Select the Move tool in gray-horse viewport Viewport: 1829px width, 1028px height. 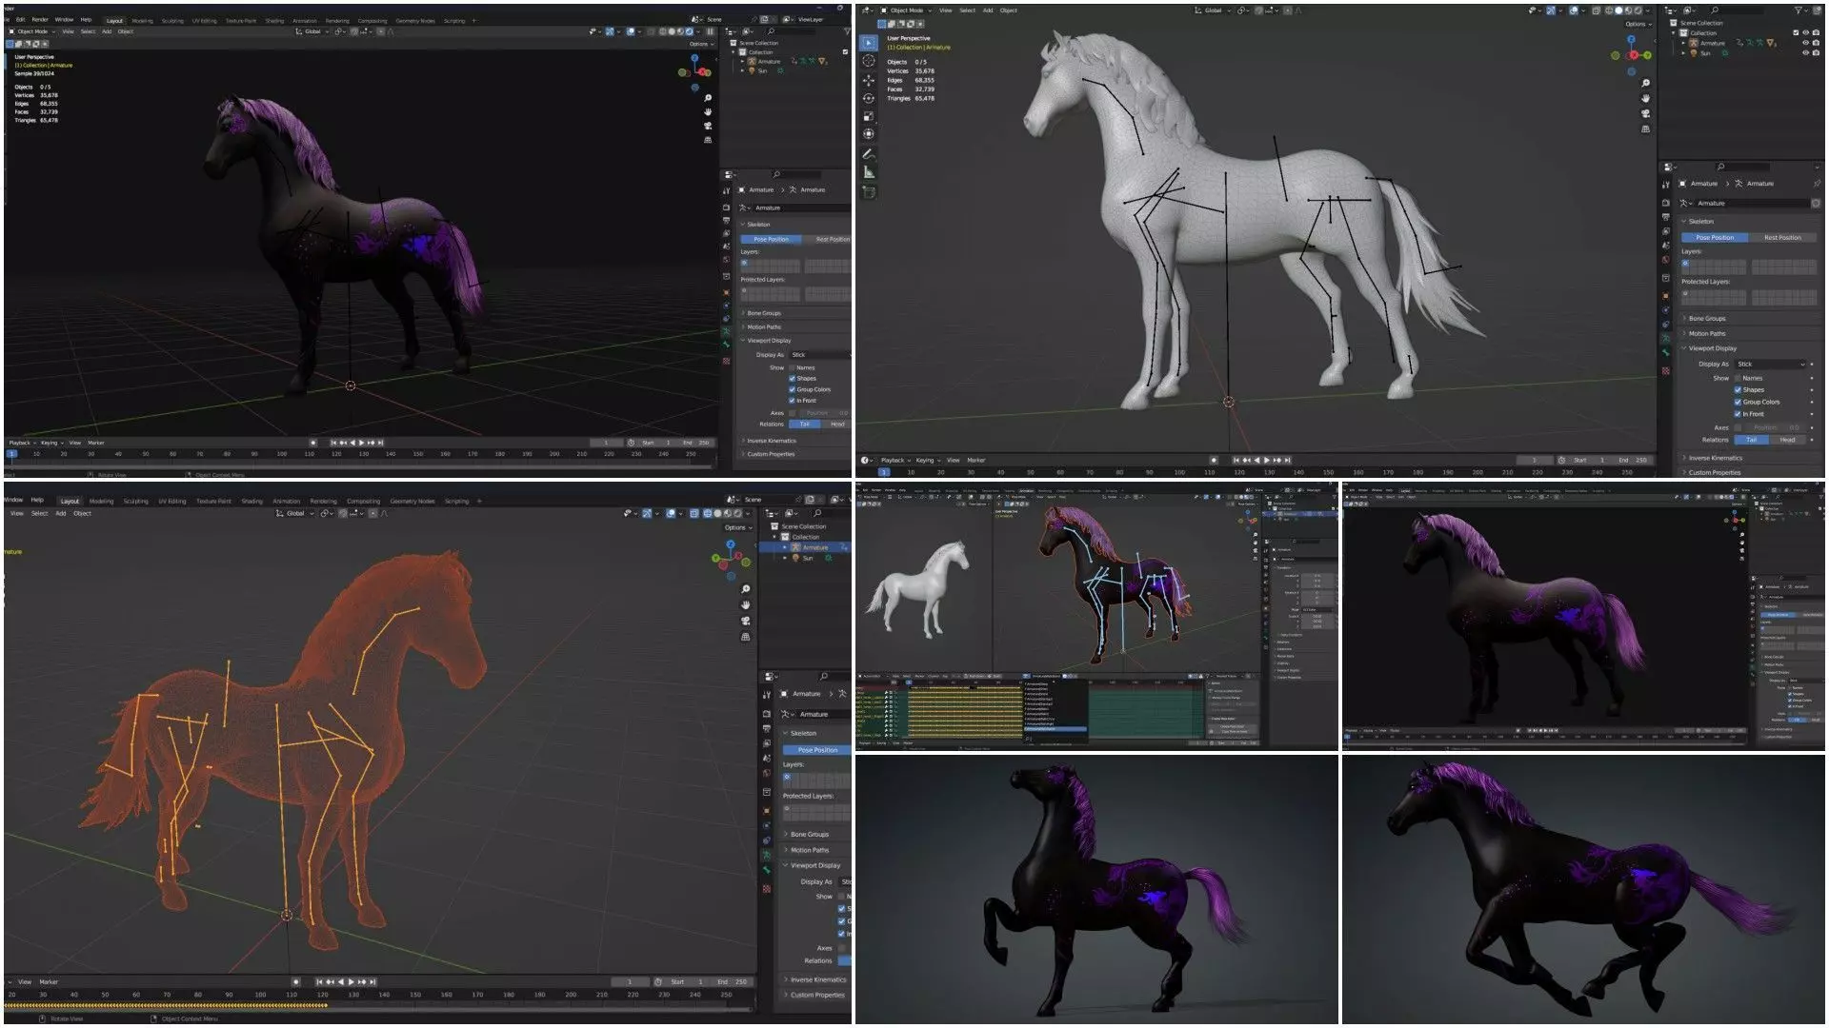[868, 80]
